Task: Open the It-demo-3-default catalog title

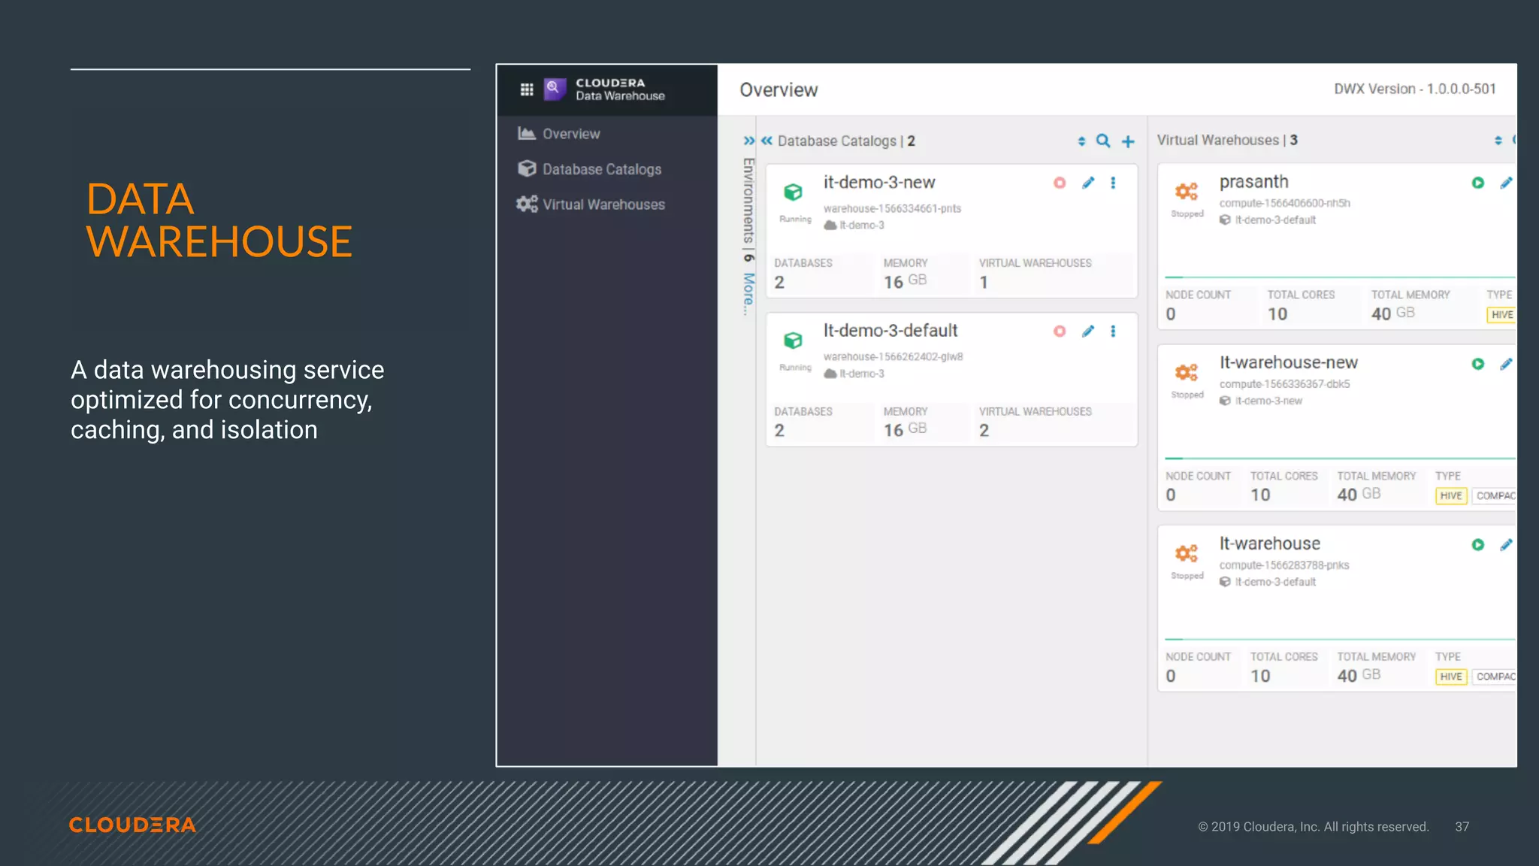Action: (890, 330)
